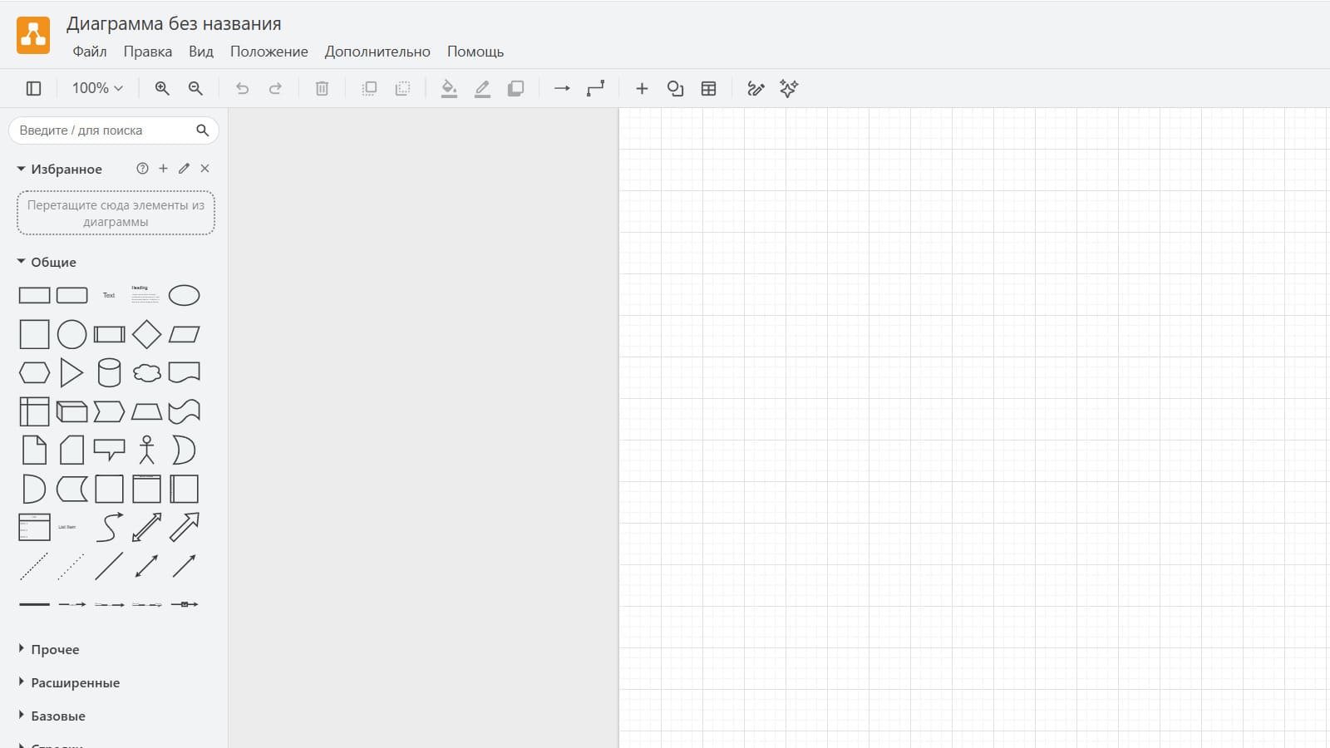Close the Избранное section with X

point(204,169)
